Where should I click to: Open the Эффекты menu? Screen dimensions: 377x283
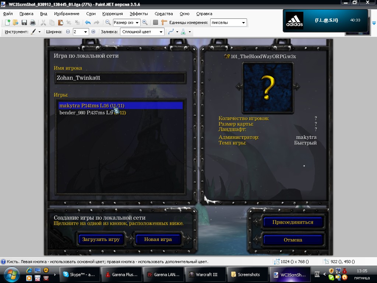point(139,14)
